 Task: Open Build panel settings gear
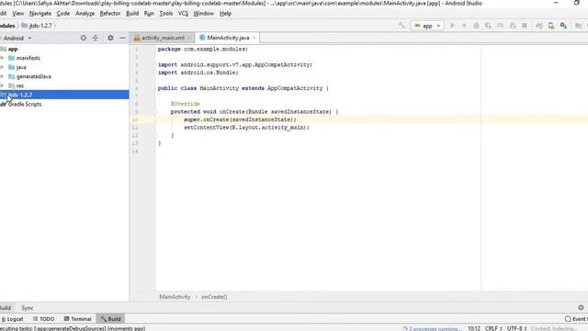(x=581, y=307)
